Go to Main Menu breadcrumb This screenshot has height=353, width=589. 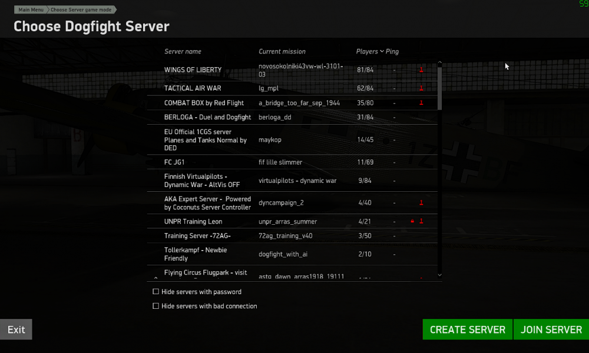31,10
